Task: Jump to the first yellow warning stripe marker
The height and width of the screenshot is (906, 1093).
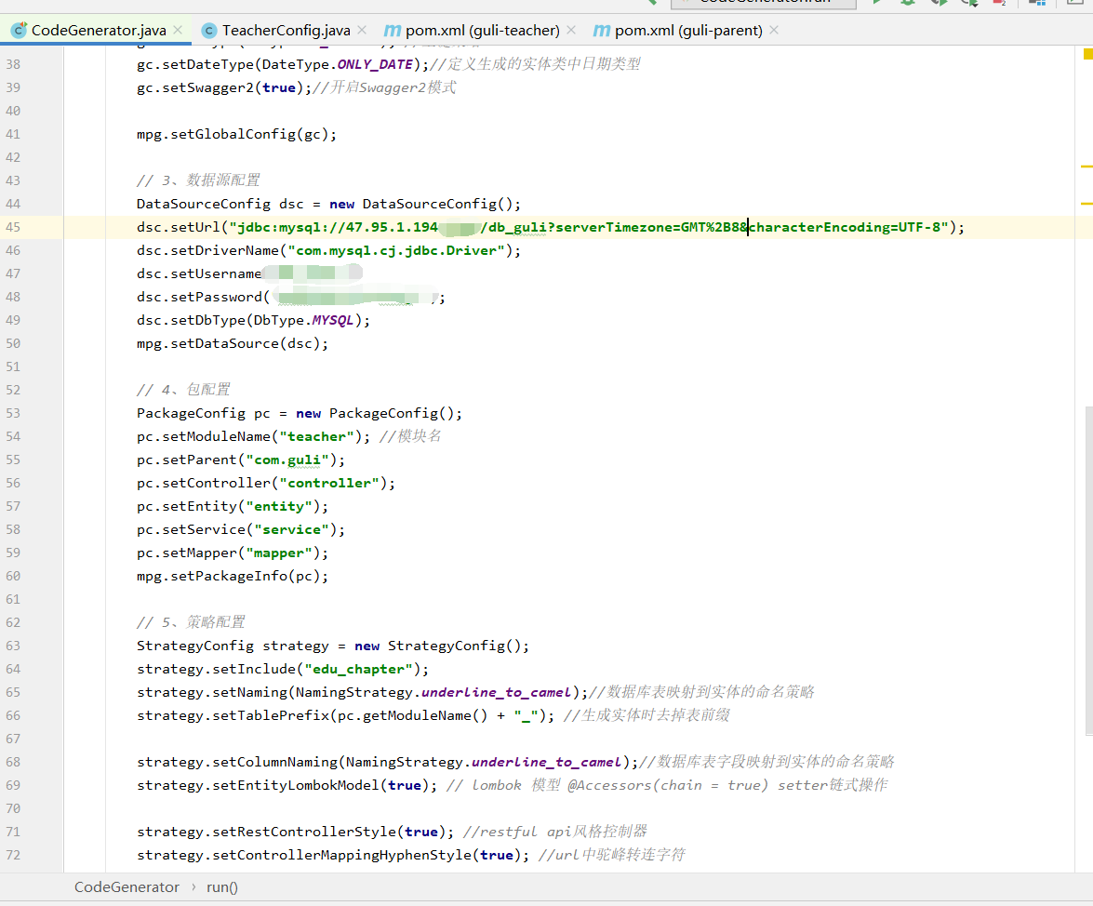Action: (1086, 167)
